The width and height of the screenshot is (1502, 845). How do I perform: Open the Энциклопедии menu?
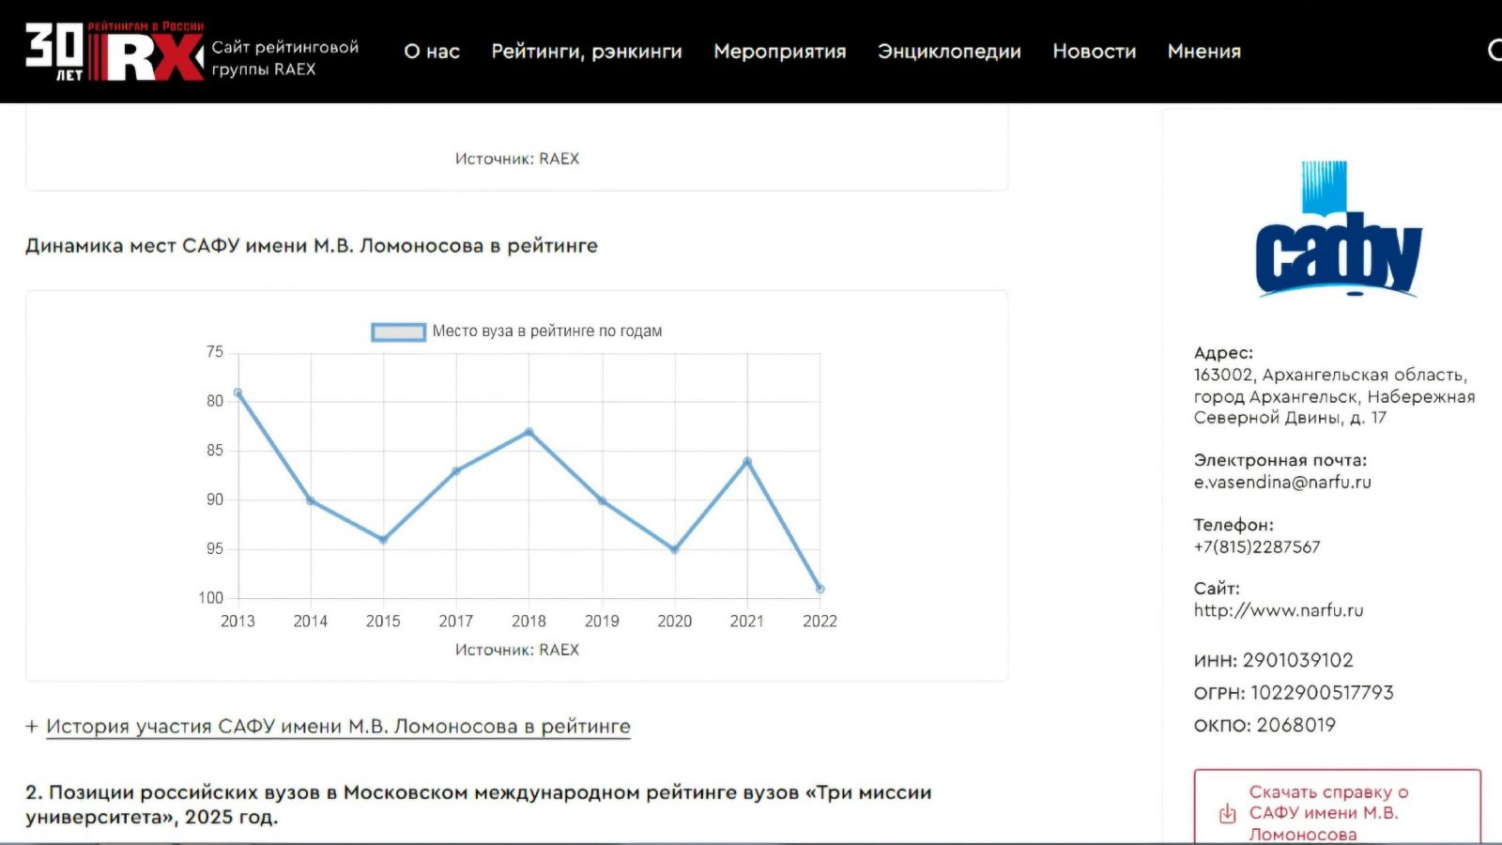click(949, 52)
